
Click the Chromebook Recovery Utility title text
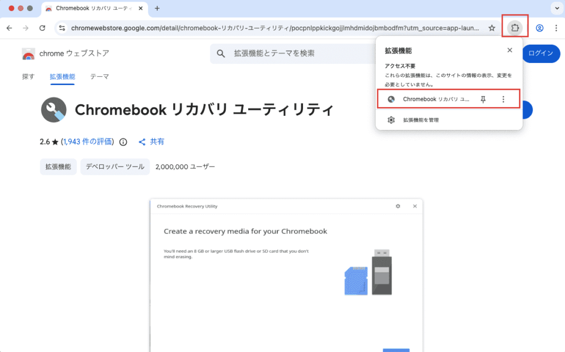coord(187,206)
